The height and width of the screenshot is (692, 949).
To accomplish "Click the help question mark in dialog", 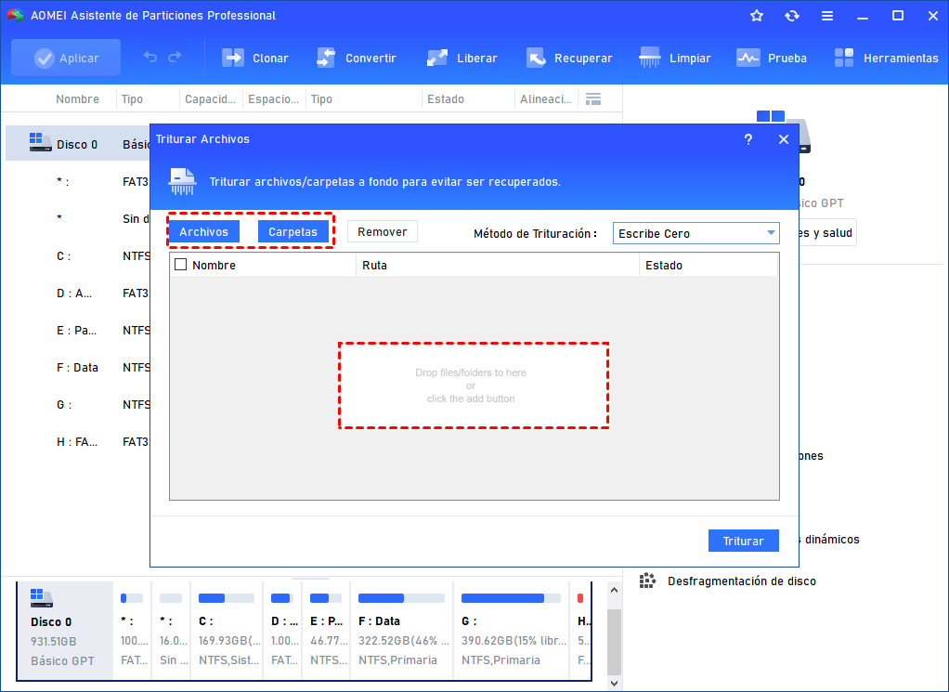I will 748,139.
